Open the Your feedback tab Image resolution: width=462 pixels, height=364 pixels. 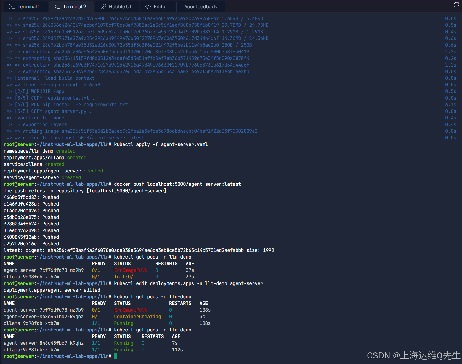pos(201,7)
